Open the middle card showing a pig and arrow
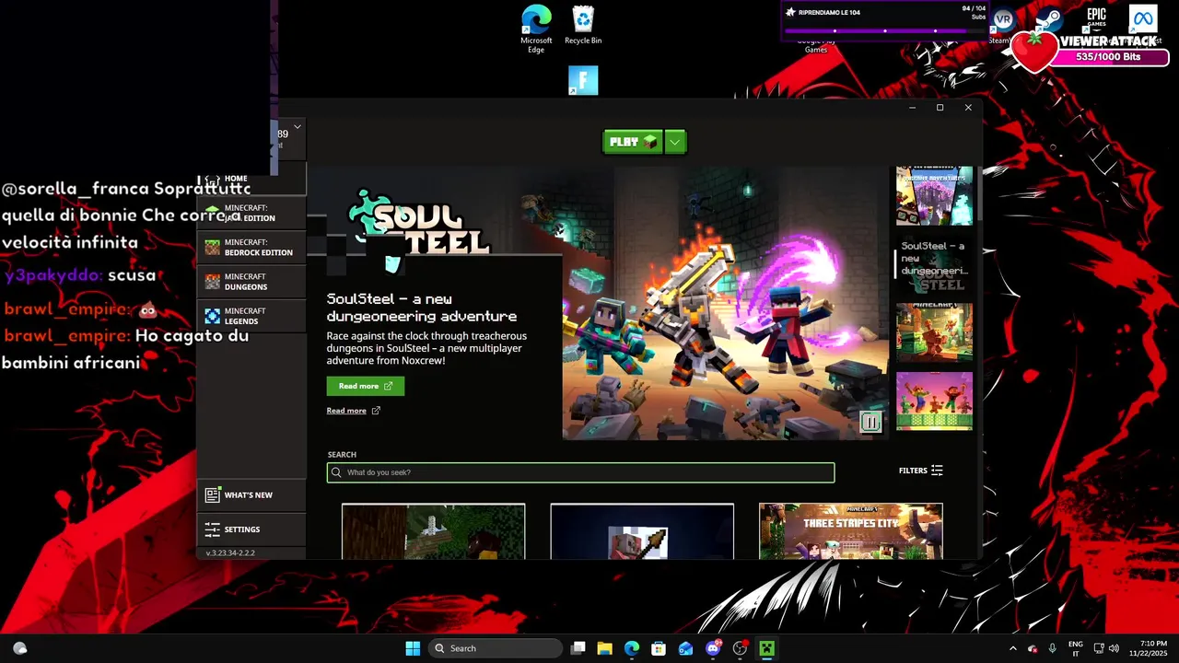This screenshot has width=1179, height=663. 642,531
